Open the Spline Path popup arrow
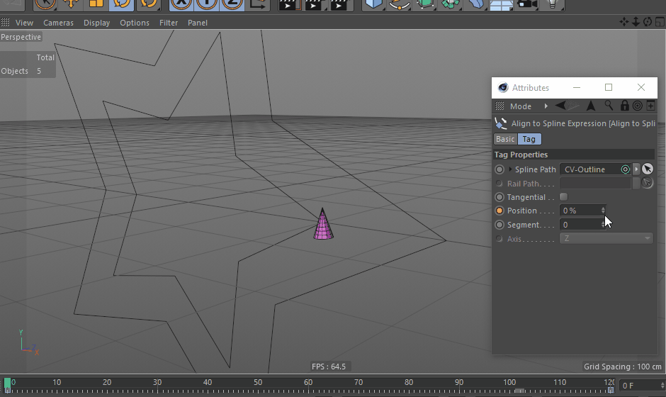Image resolution: width=666 pixels, height=397 pixels. click(x=636, y=169)
